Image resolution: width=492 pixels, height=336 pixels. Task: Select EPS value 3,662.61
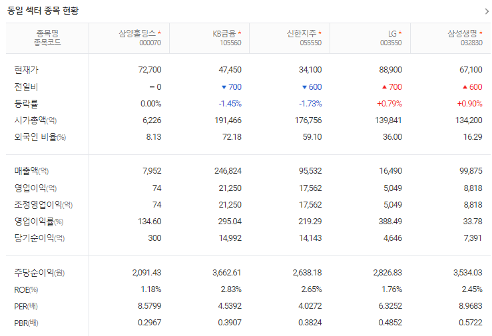point(226,273)
